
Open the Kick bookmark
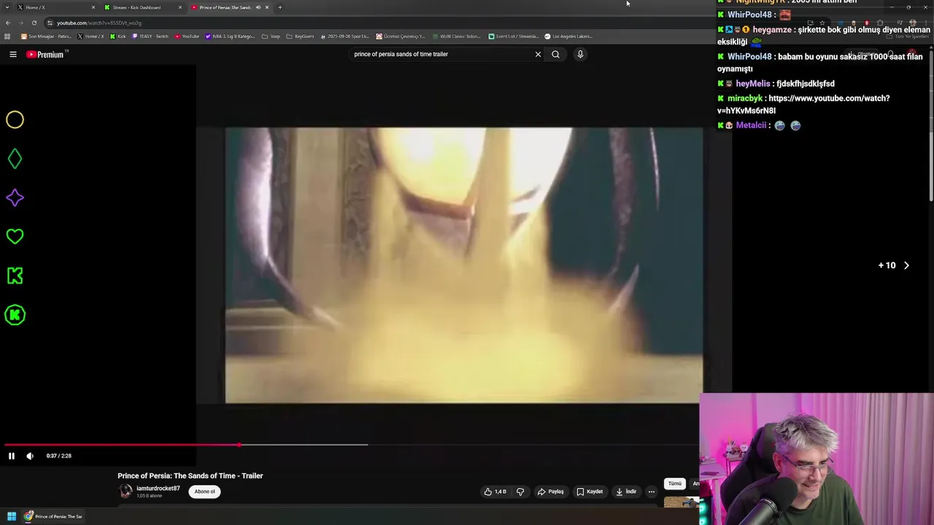click(118, 36)
